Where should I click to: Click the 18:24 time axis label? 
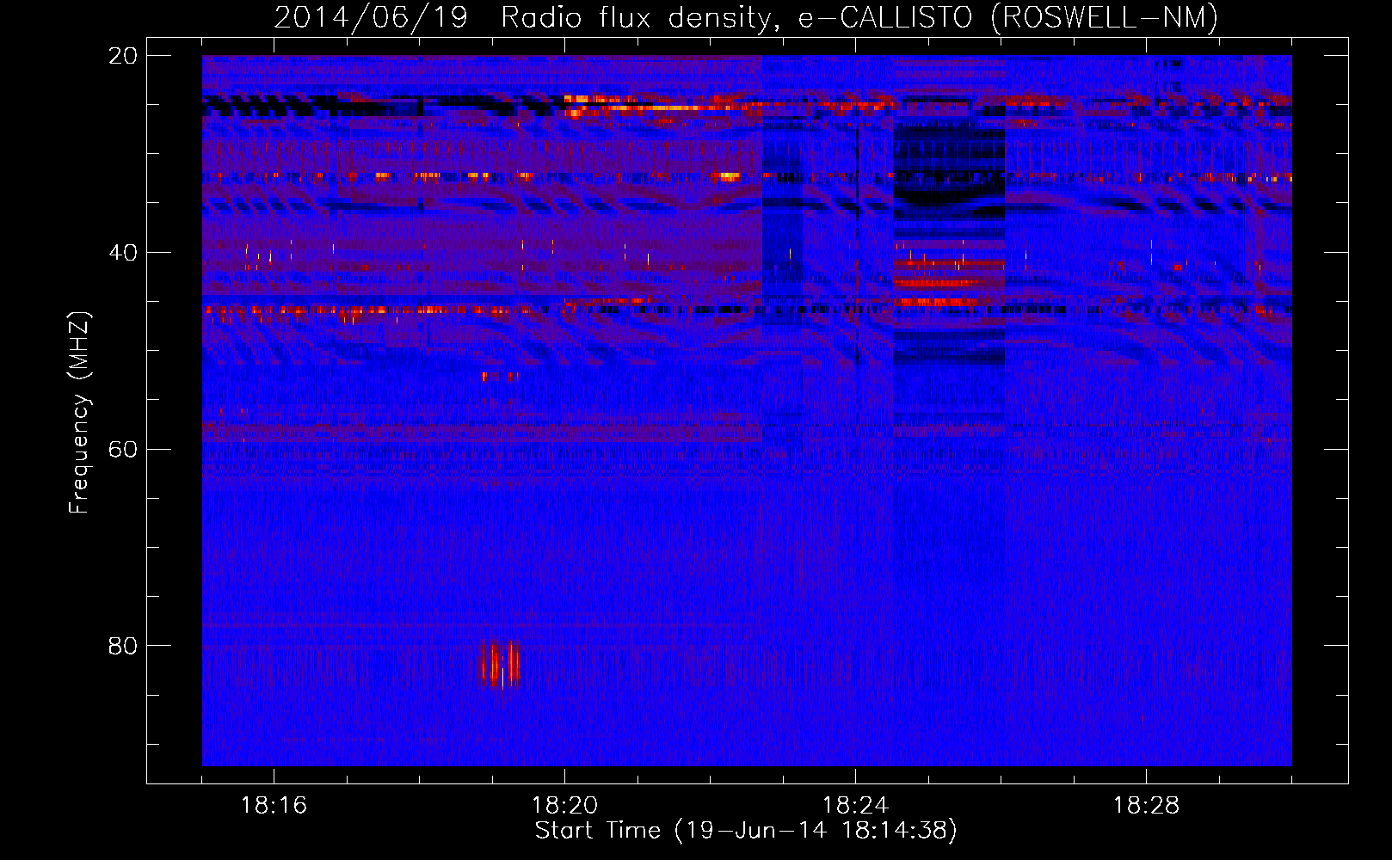(x=855, y=806)
